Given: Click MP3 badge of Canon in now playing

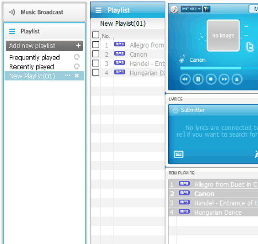Looking at the screenshot, I should (x=184, y=193).
